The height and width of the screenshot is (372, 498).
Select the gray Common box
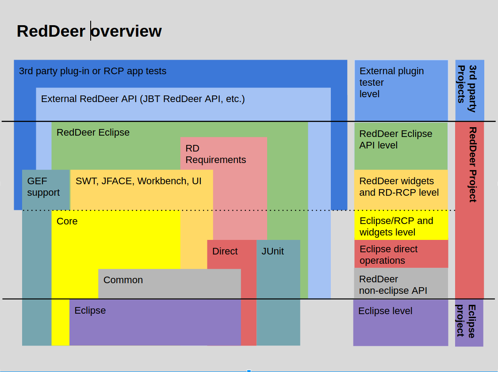[x=169, y=284]
